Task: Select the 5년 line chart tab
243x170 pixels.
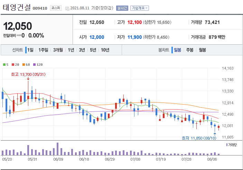Action: click(x=93, y=50)
